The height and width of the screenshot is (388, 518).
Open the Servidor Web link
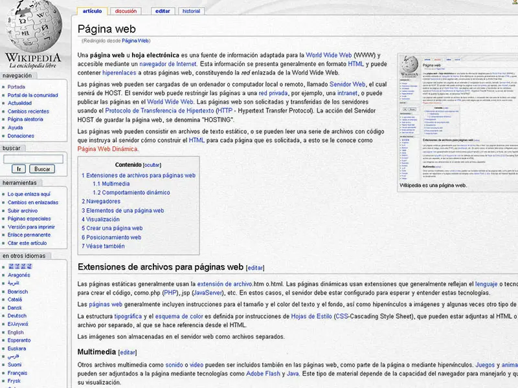click(348, 84)
